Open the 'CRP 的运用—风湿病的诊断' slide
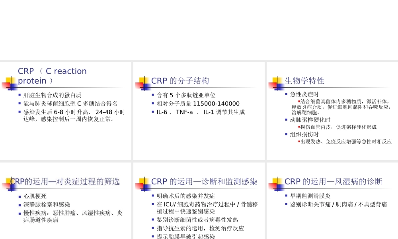The width and height of the screenshot is (398, 239). (332, 201)
